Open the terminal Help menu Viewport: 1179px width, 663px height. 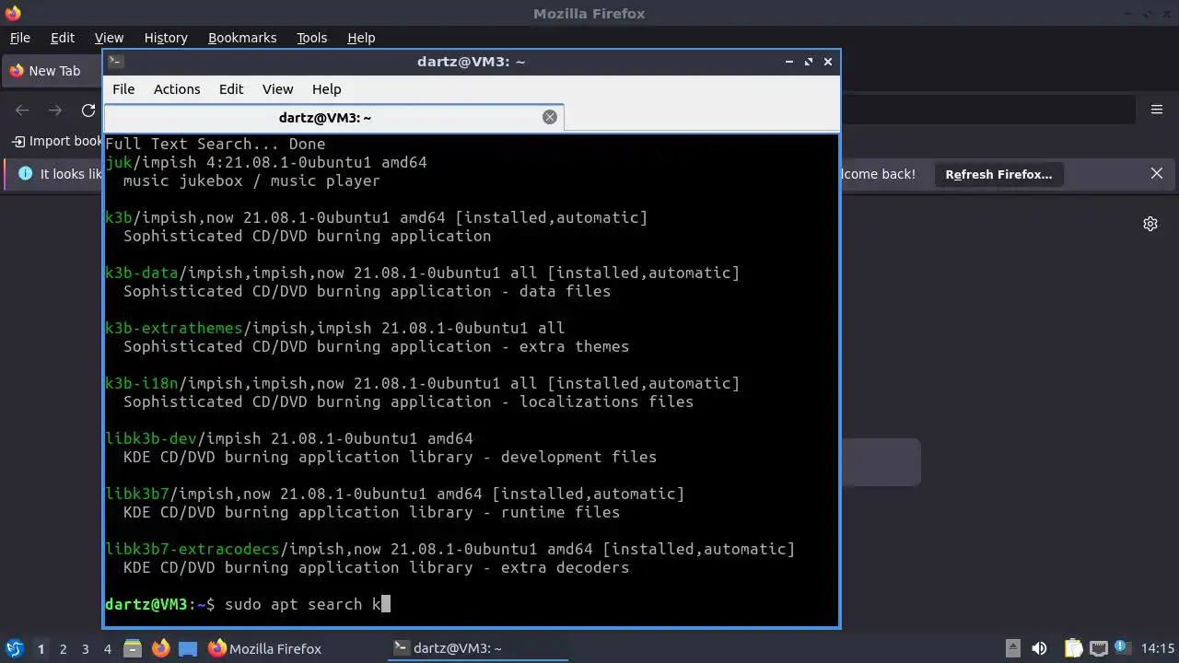[x=327, y=89]
